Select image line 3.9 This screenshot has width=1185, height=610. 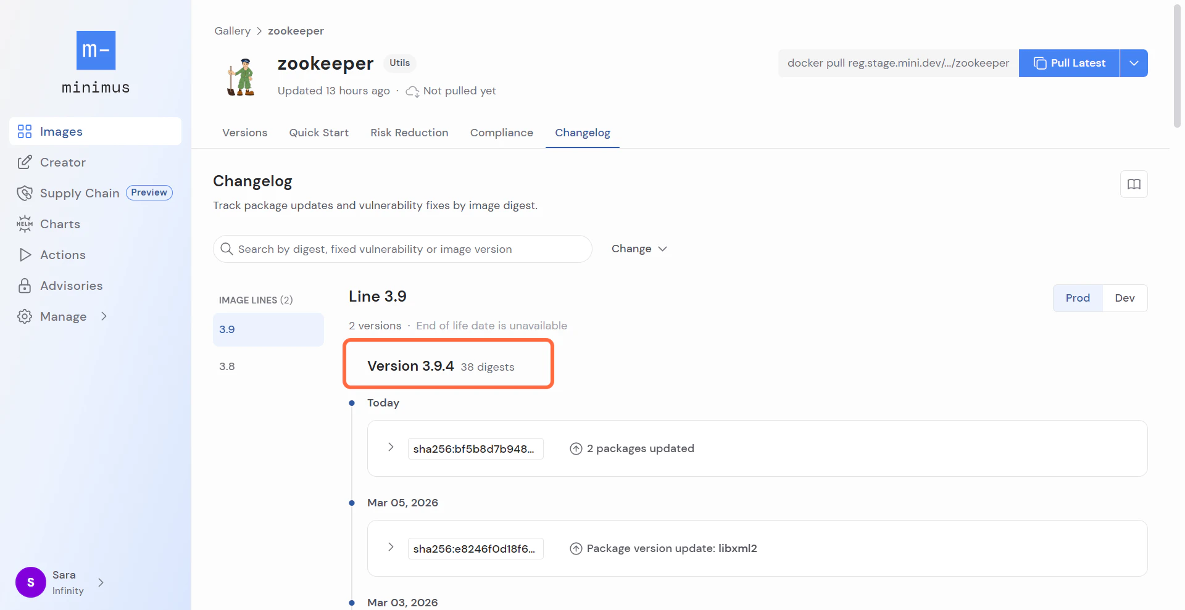(x=268, y=329)
